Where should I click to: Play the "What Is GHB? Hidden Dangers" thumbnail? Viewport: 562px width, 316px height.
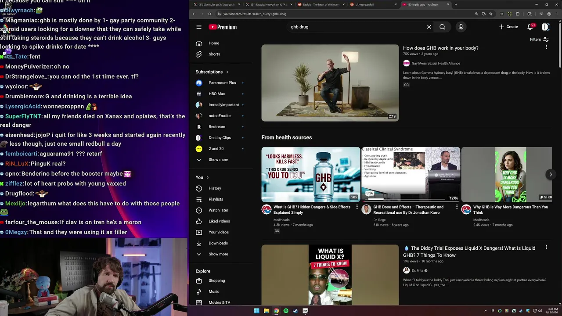310,174
